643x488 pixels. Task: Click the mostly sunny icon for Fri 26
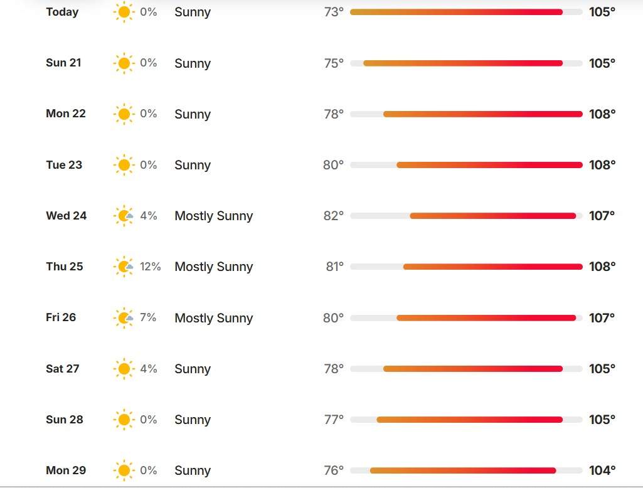point(124,318)
